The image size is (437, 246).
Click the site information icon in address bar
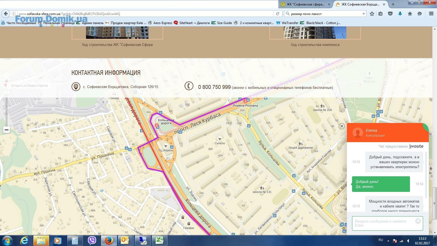pyautogui.click(x=13, y=14)
